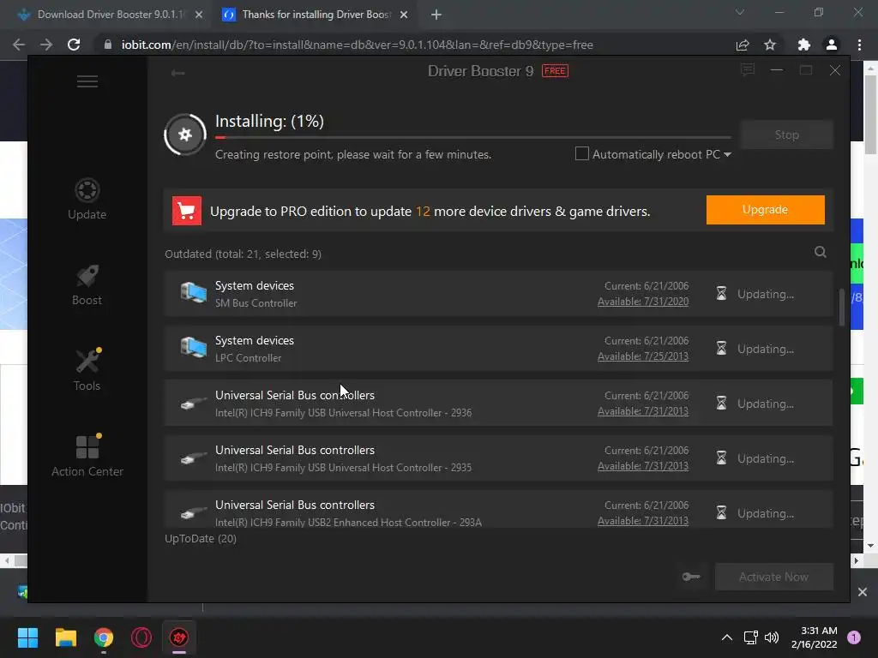Click the SM Bus Controller device icon

194,293
